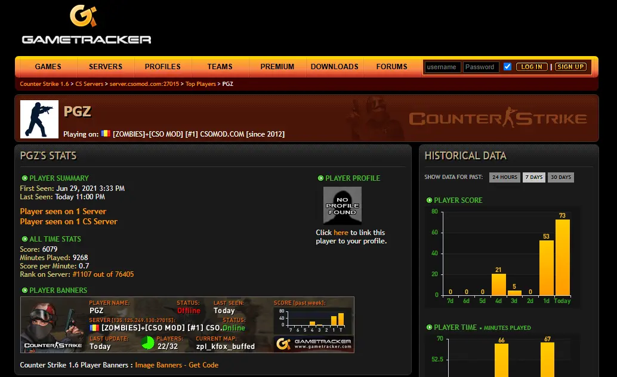This screenshot has height=377, width=617.
Task: Focus the Password input field
Action: (481, 67)
